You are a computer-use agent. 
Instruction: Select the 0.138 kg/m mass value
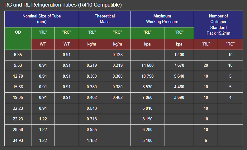click(x=117, y=55)
